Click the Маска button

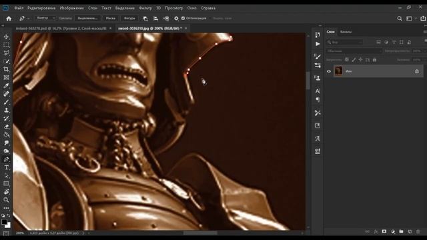110,18
